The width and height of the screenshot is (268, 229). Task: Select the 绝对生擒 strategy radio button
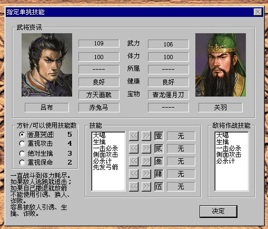click(x=22, y=154)
